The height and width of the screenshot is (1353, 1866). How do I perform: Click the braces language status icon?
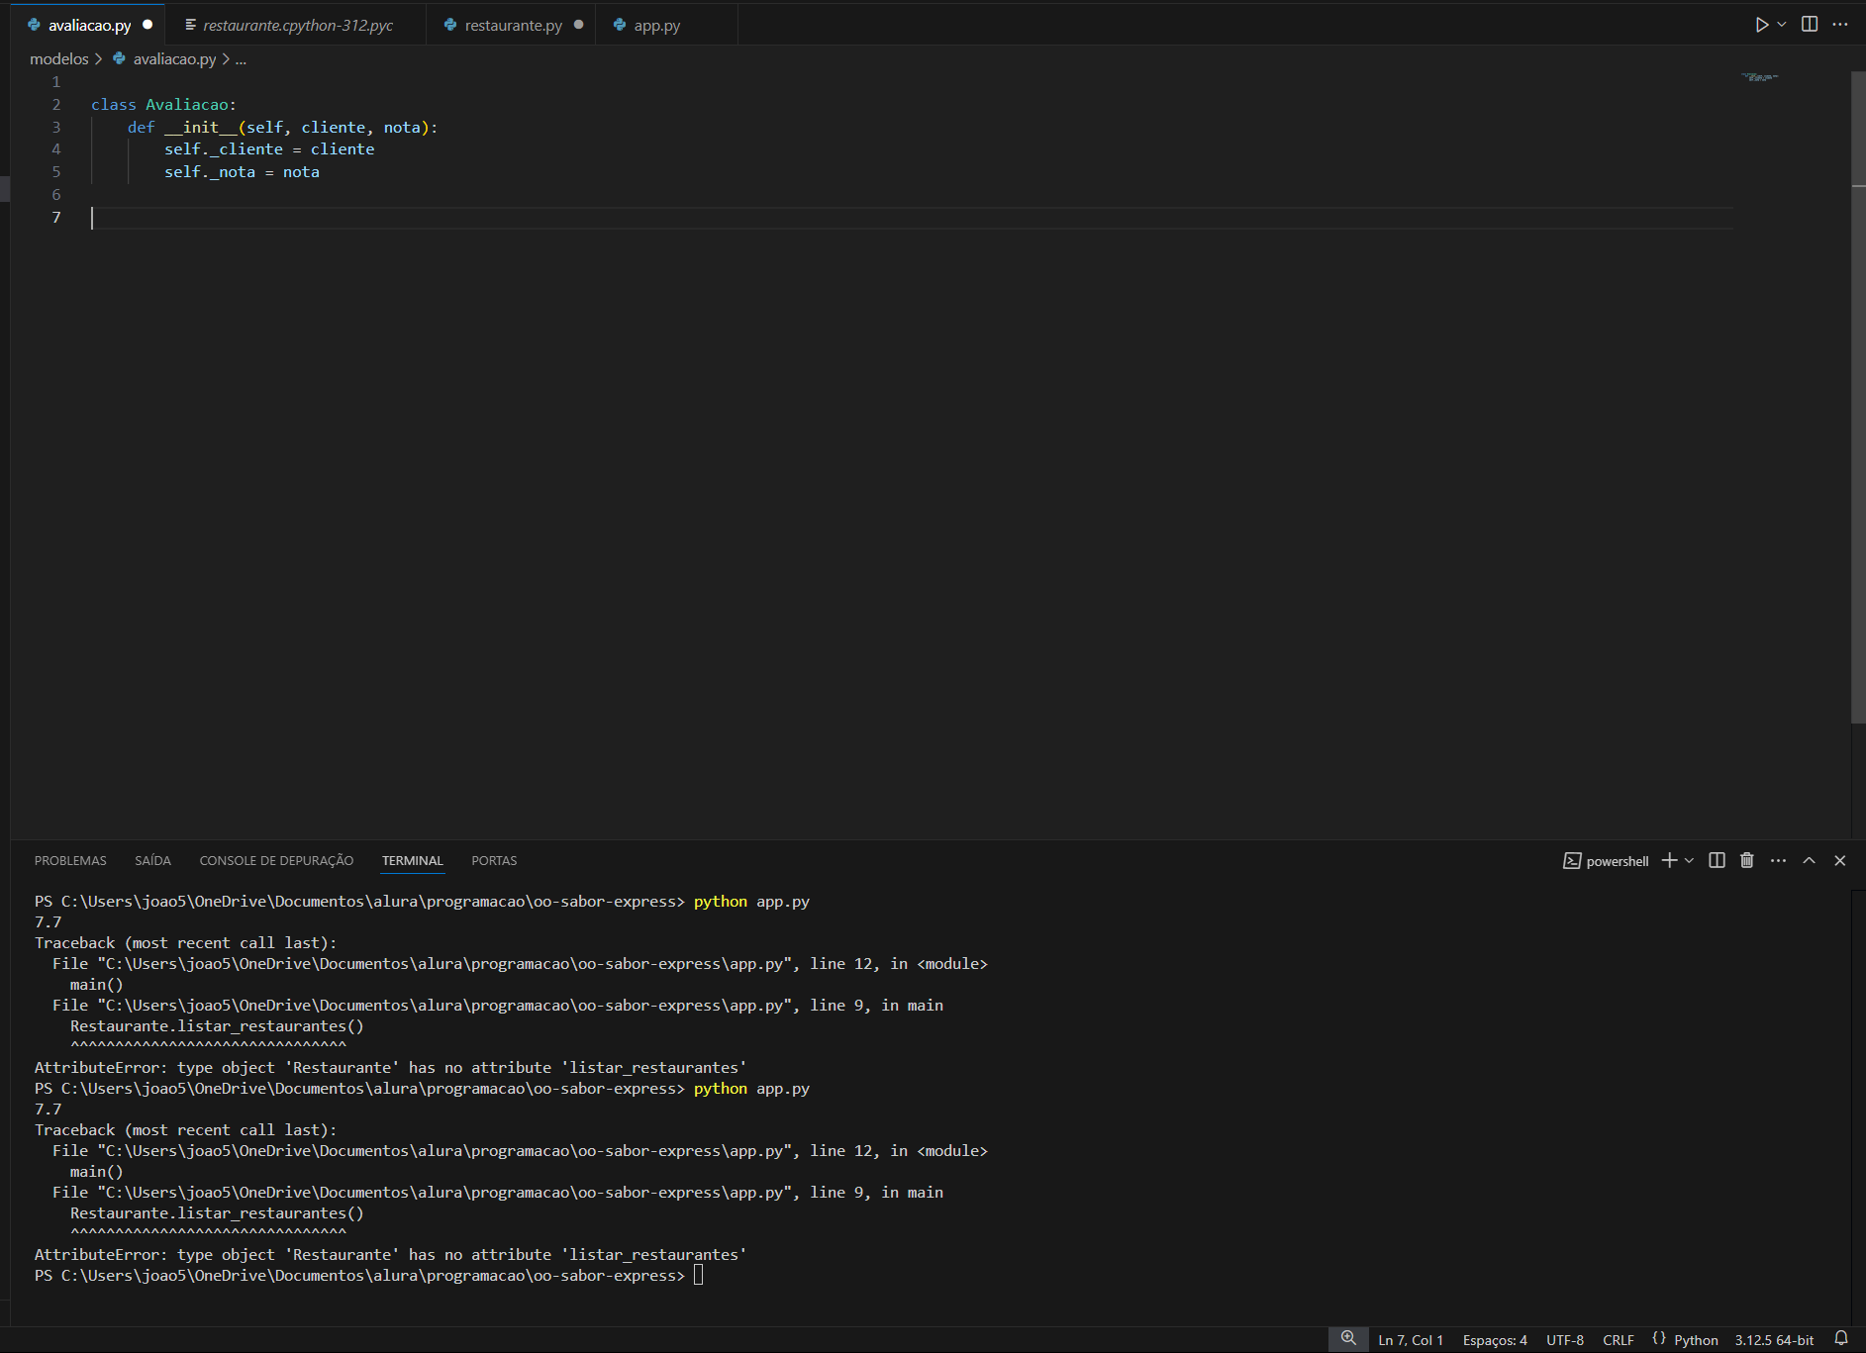tap(1659, 1339)
